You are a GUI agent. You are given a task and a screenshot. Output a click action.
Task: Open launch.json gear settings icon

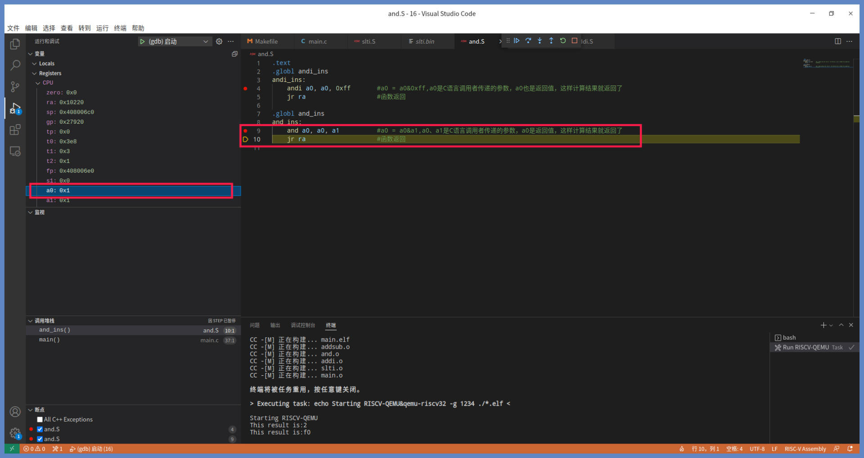[219, 41]
